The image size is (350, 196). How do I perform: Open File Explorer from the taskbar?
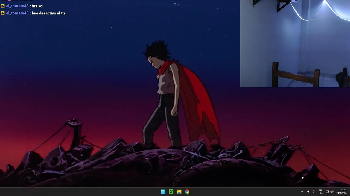pos(179,192)
